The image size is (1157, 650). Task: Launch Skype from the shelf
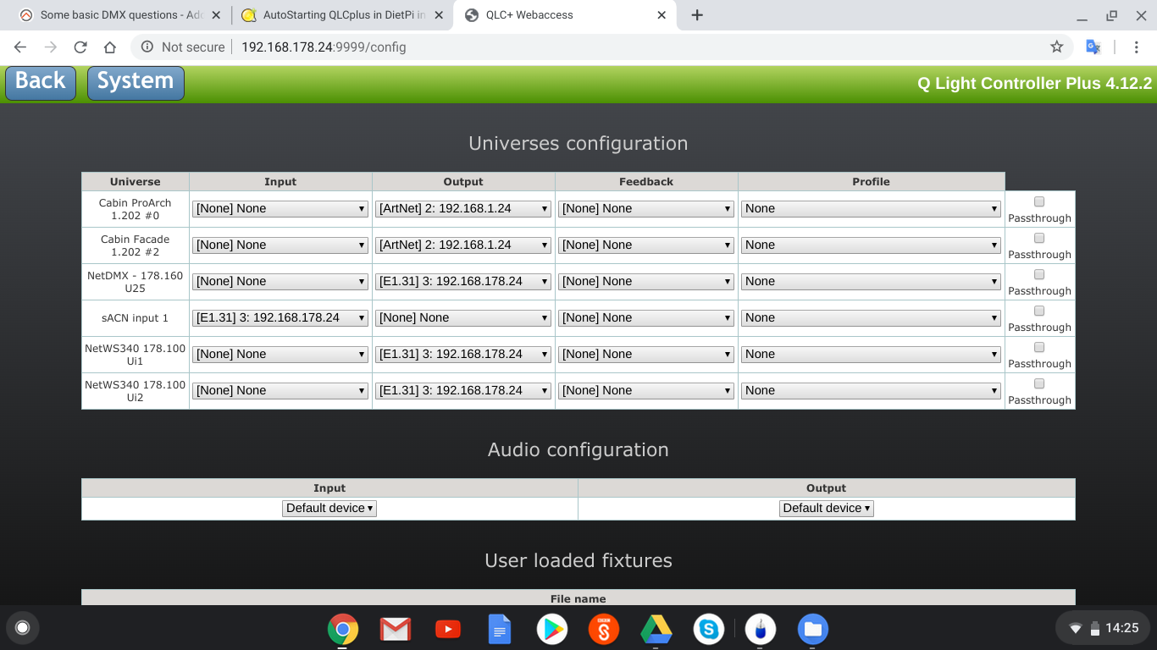click(709, 629)
